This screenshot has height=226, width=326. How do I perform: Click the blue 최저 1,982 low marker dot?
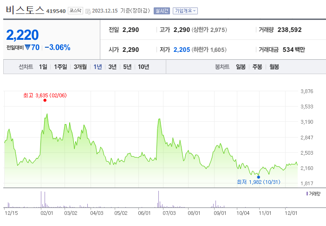click(258, 177)
